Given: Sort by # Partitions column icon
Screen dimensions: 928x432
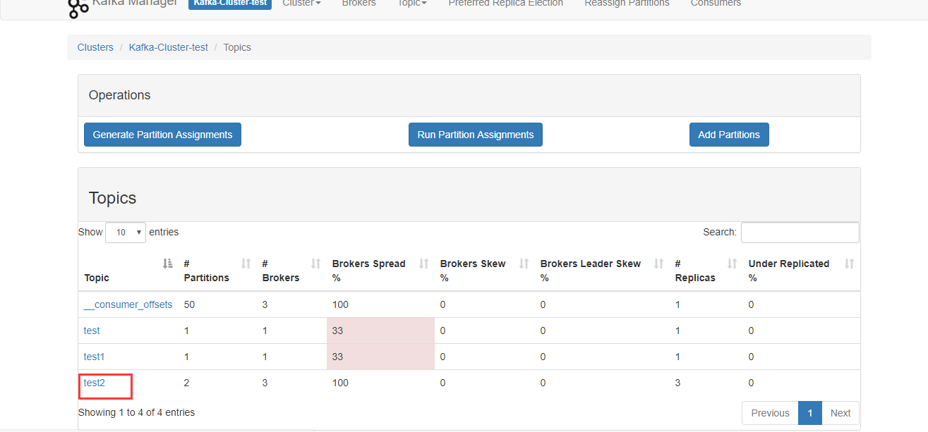Looking at the screenshot, I should [246, 264].
